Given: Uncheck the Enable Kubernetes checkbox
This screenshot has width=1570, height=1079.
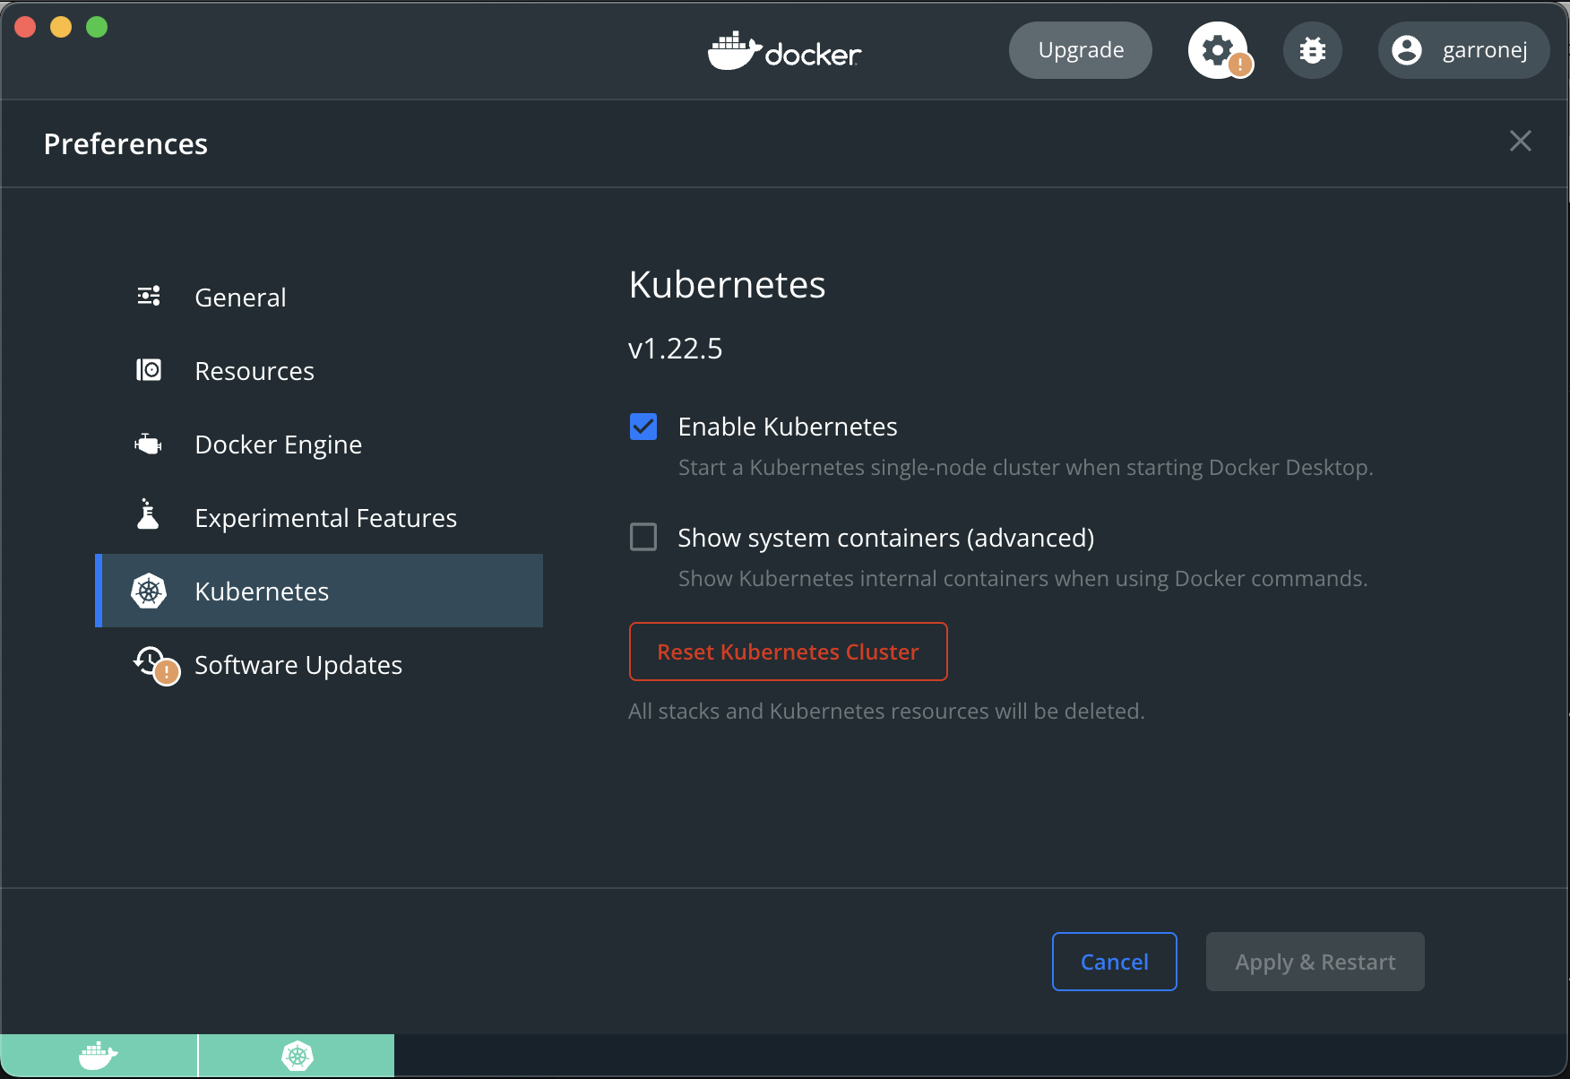Looking at the screenshot, I should point(643,427).
